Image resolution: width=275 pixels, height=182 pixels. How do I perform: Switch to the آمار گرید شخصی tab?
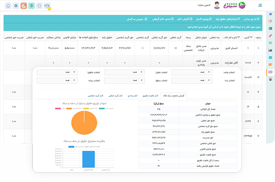[96, 96]
